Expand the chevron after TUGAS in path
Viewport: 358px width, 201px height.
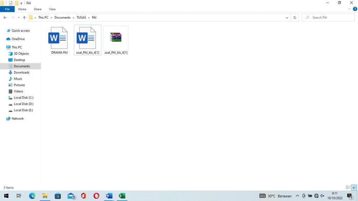[89, 17]
